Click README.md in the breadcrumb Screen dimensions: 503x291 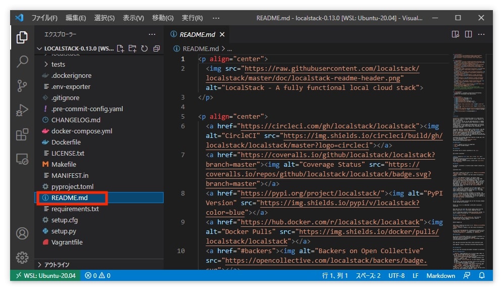point(200,49)
